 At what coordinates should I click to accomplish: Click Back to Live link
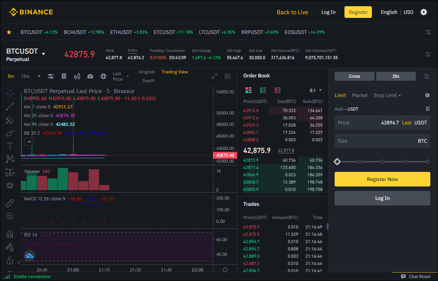pos(293,12)
